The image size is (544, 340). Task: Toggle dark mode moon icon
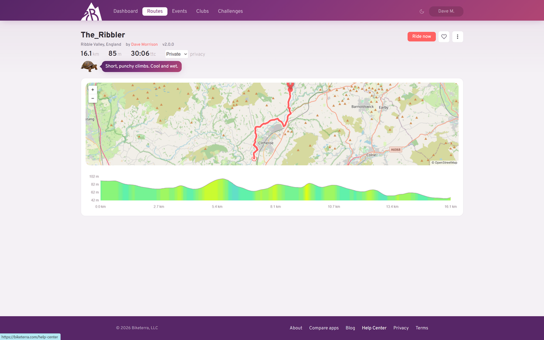point(422,12)
